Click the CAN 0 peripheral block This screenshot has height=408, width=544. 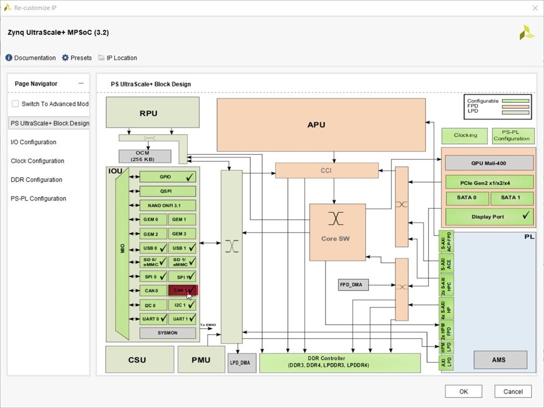[153, 290]
